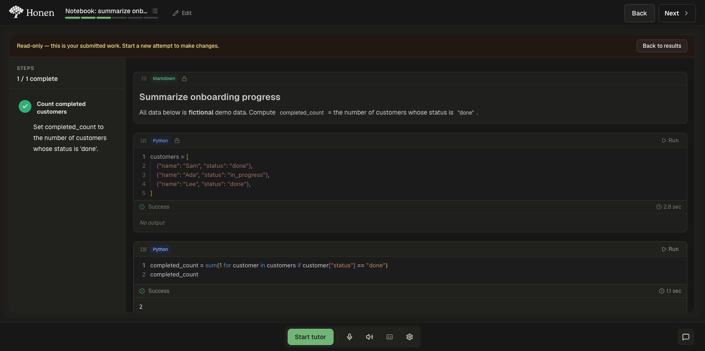Screen dimensions: 705x351
Task: Open the notebook outline list icon
Action: 155,11
